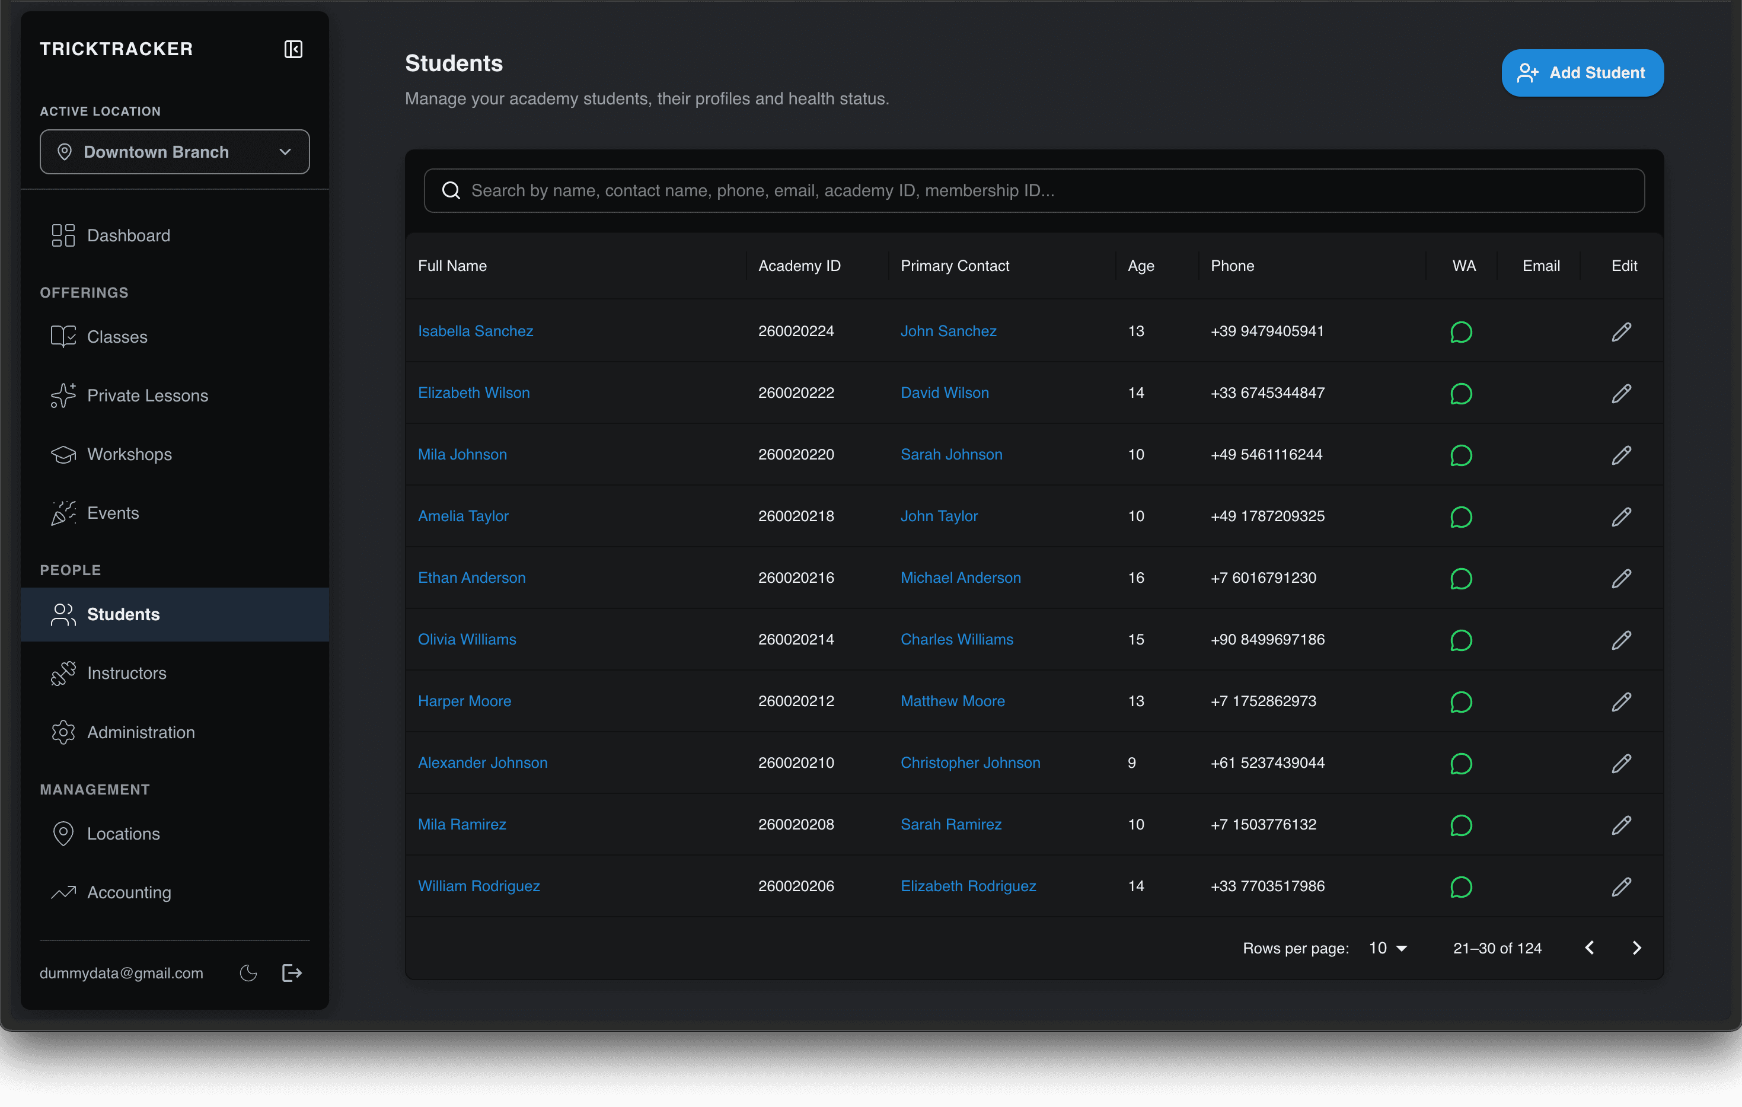View Harper Moore's student profile
The image size is (1742, 1107).
pyautogui.click(x=464, y=702)
